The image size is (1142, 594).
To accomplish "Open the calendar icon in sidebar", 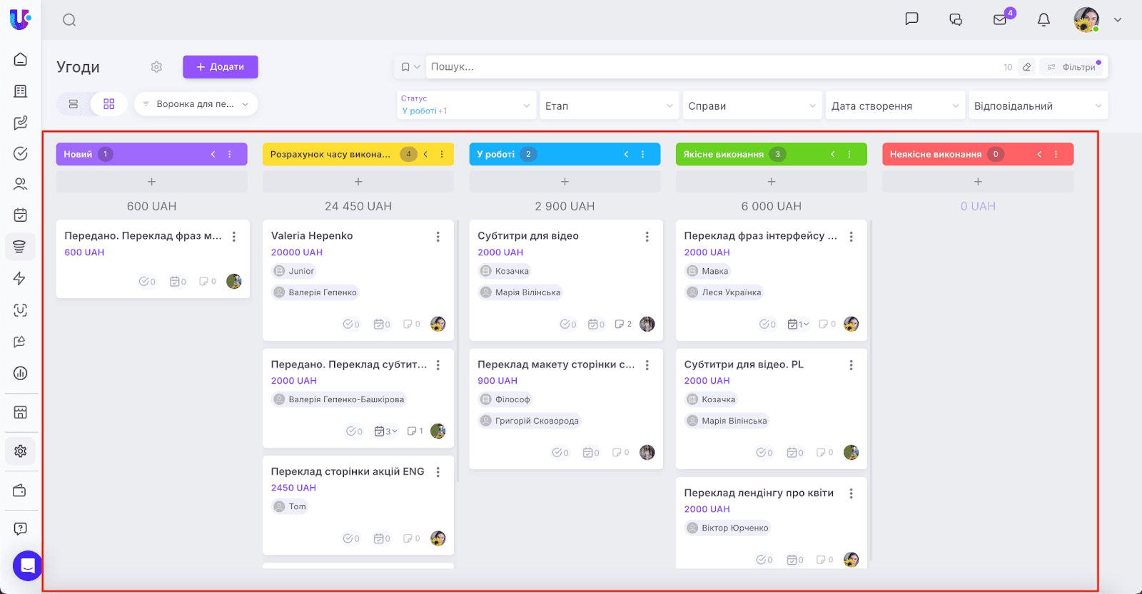I will coord(21,215).
